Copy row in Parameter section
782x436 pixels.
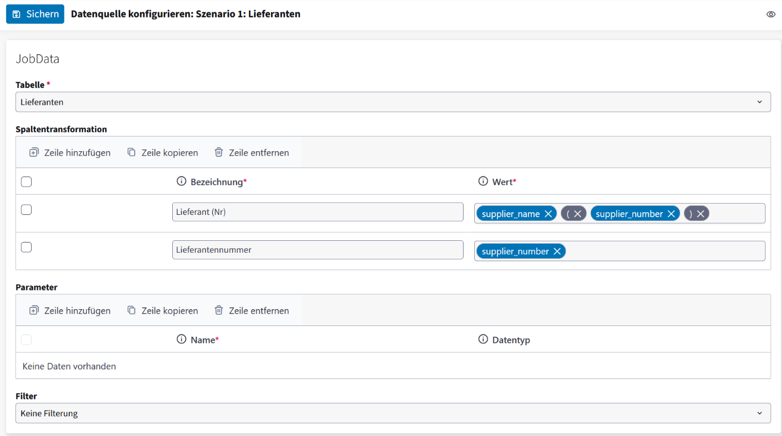point(163,310)
